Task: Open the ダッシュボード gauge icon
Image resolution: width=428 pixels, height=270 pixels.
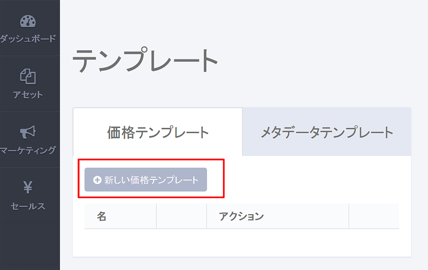Action: click(28, 21)
